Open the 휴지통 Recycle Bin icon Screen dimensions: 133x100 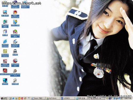(5, 33)
